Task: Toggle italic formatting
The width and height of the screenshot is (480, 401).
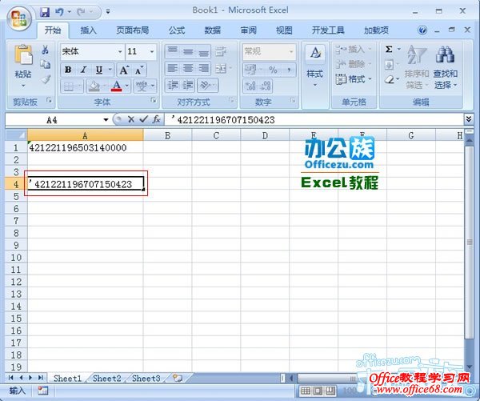Action: [x=81, y=70]
